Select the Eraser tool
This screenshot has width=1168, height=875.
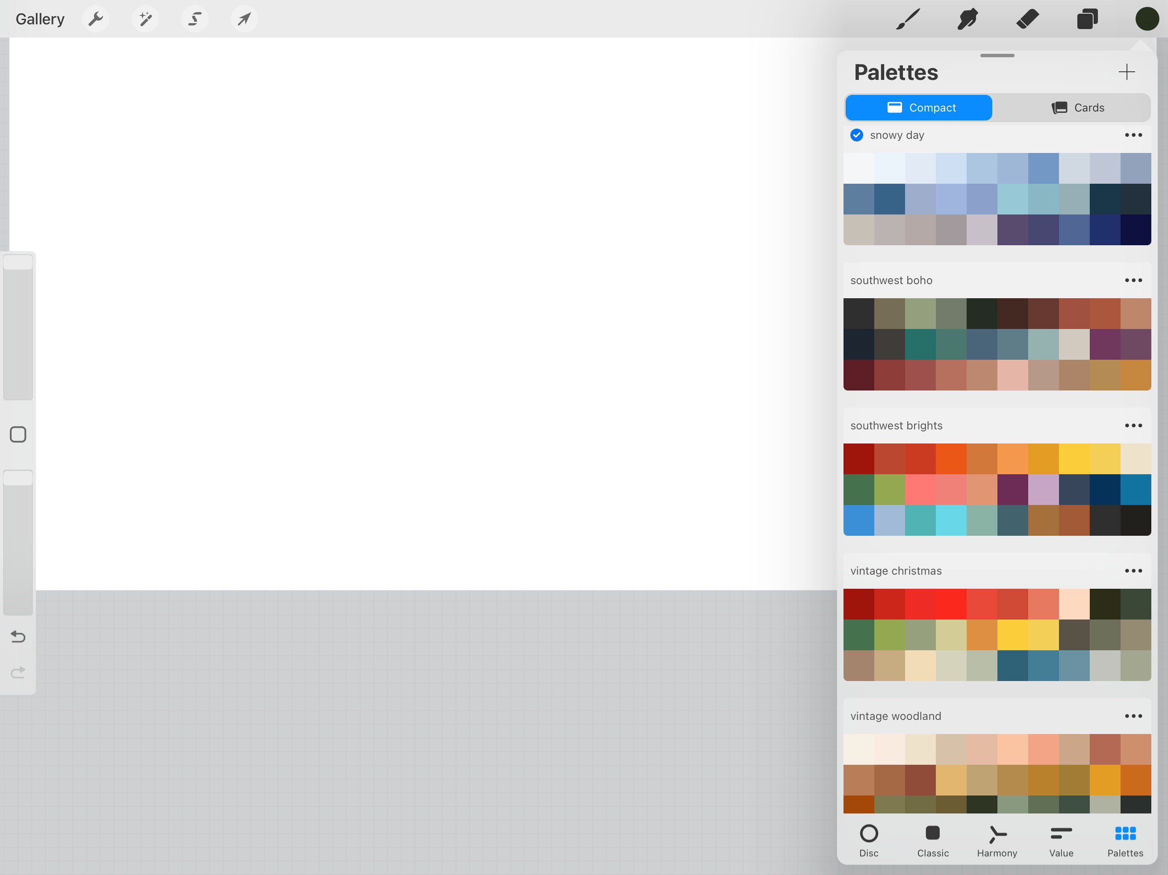(1028, 19)
